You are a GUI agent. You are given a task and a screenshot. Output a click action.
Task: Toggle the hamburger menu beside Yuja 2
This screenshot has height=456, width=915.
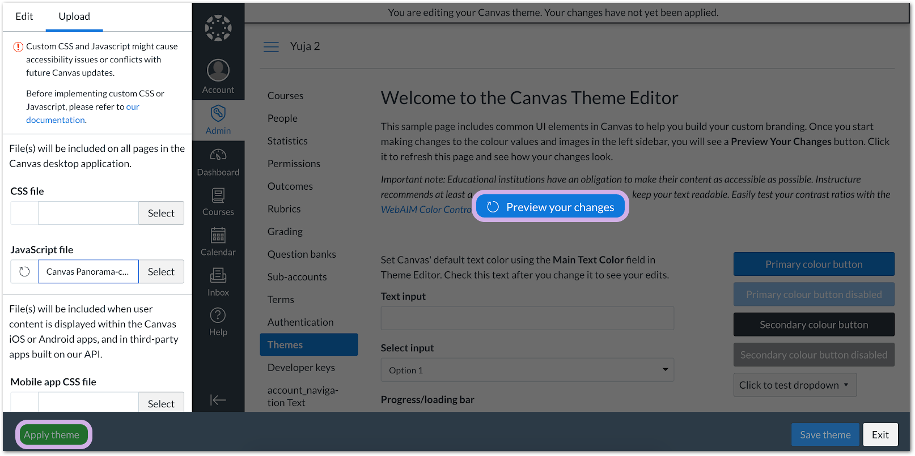tap(271, 46)
